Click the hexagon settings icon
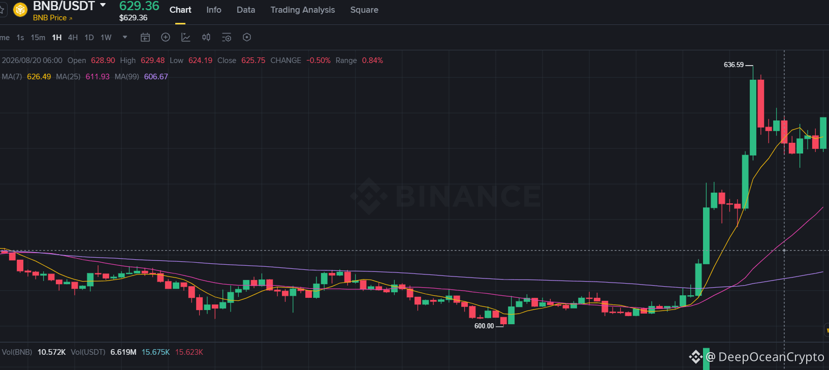This screenshot has width=829, height=370. pos(247,37)
